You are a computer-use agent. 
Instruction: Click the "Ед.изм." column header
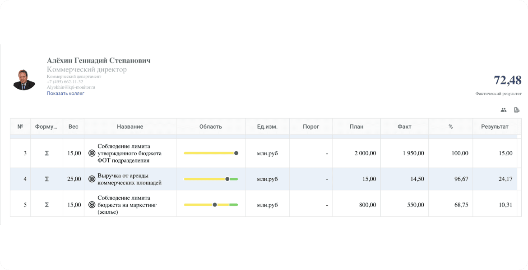267,126
